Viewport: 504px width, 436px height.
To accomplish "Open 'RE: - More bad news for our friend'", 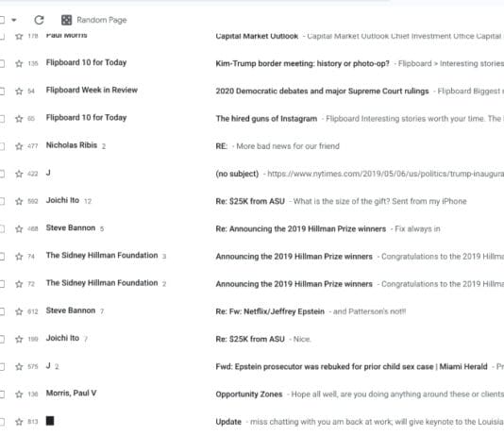I will point(277,146).
